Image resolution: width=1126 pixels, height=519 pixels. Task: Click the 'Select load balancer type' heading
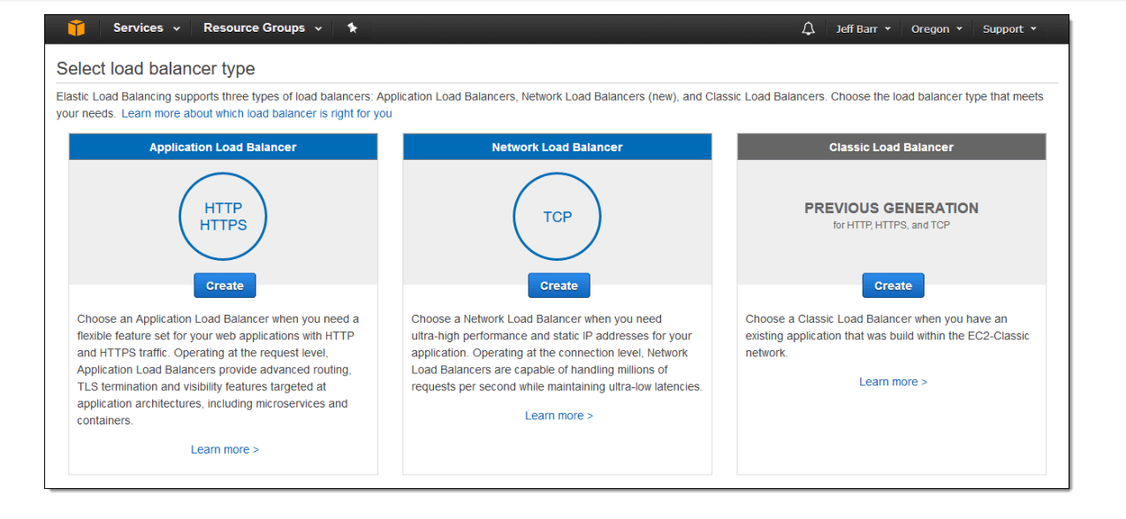[x=156, y=69]
